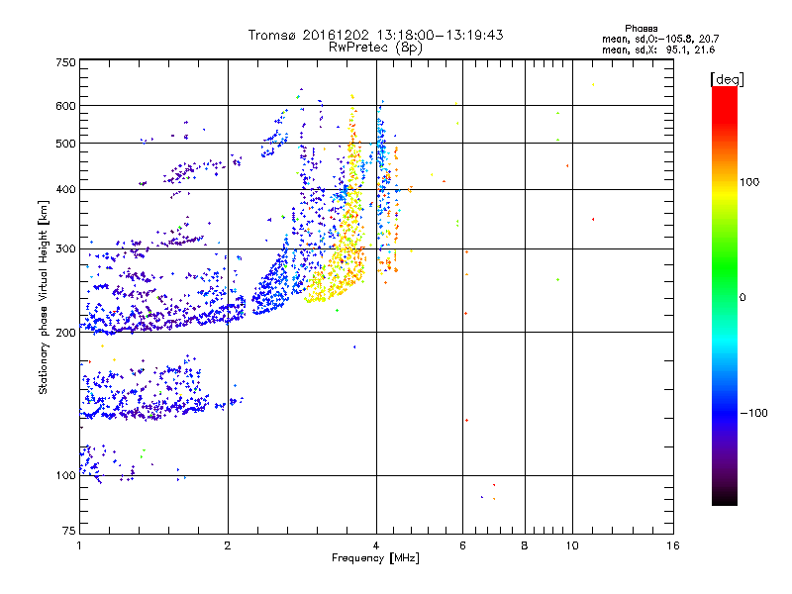Select the 'RwPretec (8p)' subtitle text
The height and width of the screenshot is (594, 792).
375,48
